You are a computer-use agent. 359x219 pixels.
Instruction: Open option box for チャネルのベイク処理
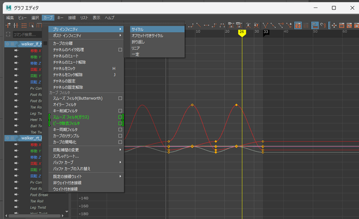[x=120, y=50]
